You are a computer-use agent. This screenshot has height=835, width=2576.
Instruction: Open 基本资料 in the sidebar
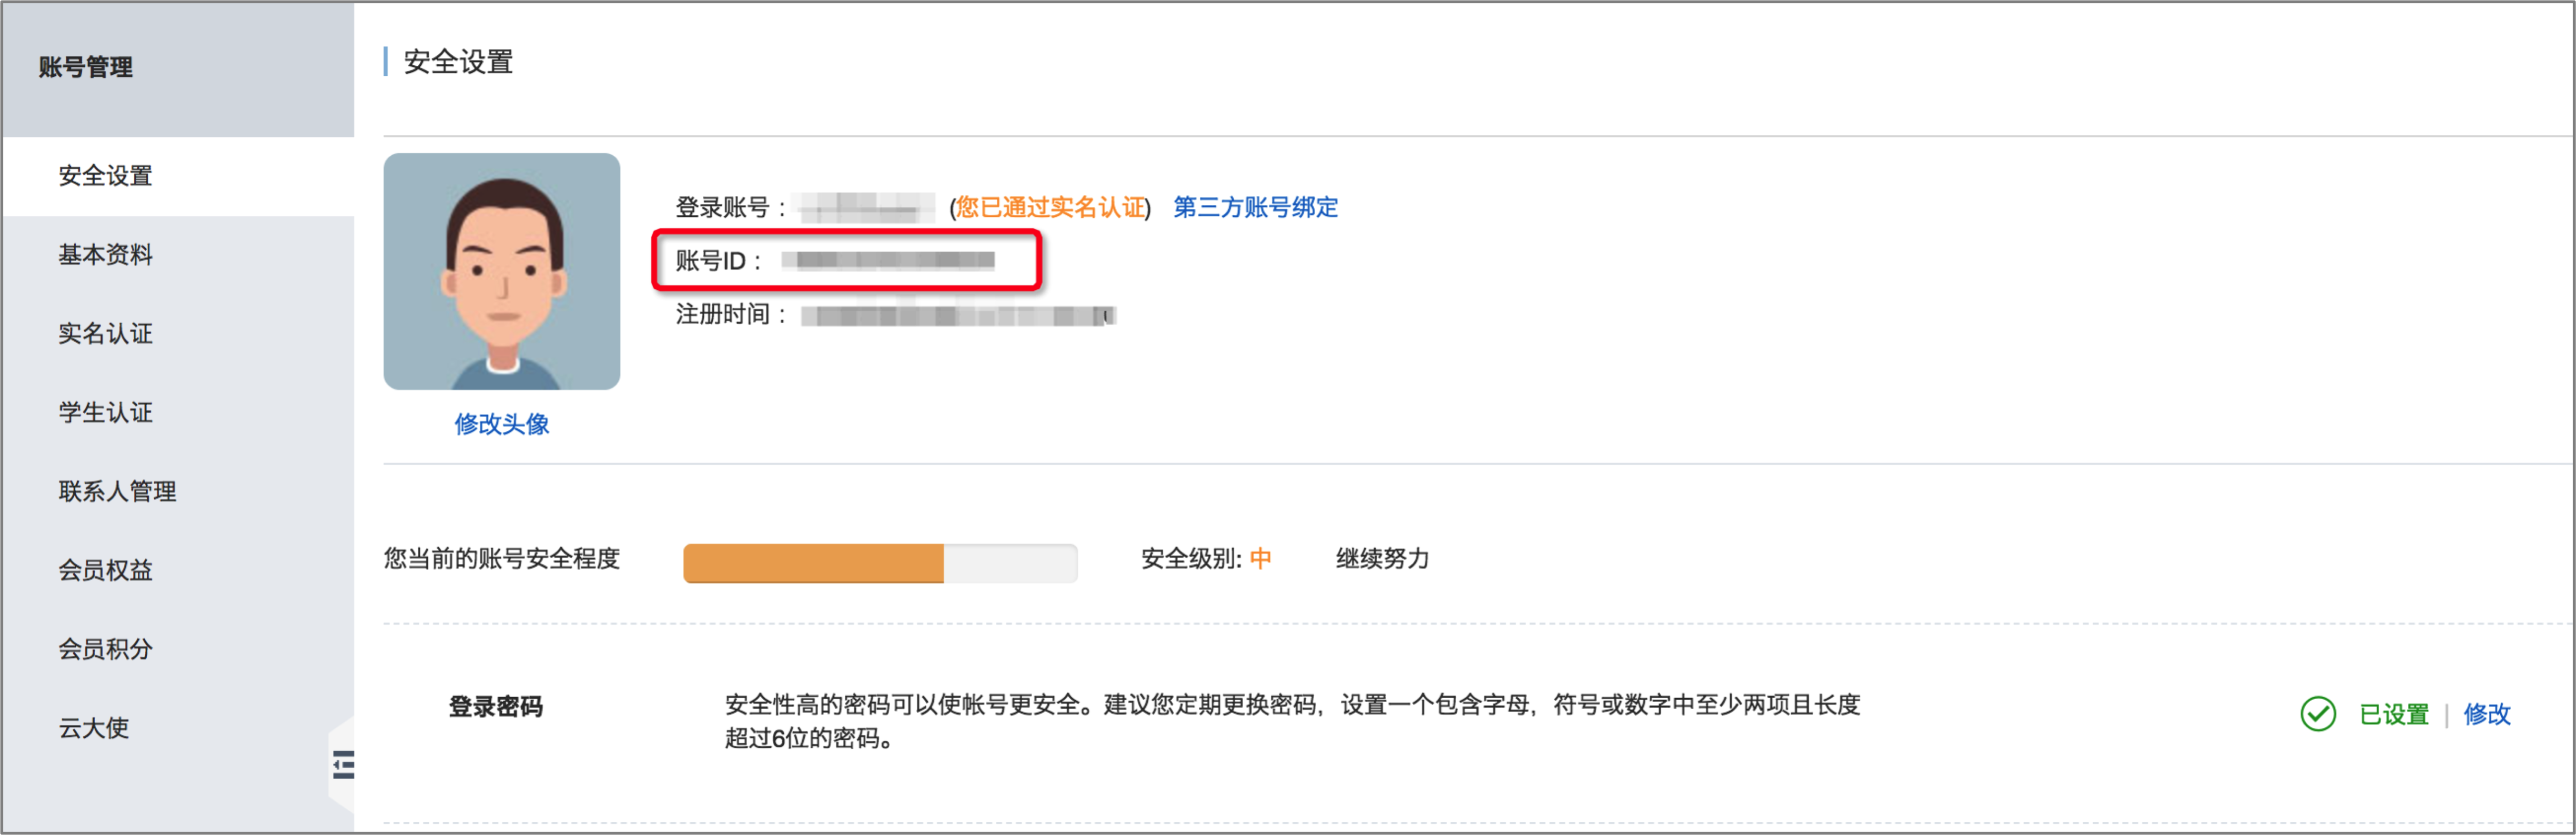tap(106, 255)
